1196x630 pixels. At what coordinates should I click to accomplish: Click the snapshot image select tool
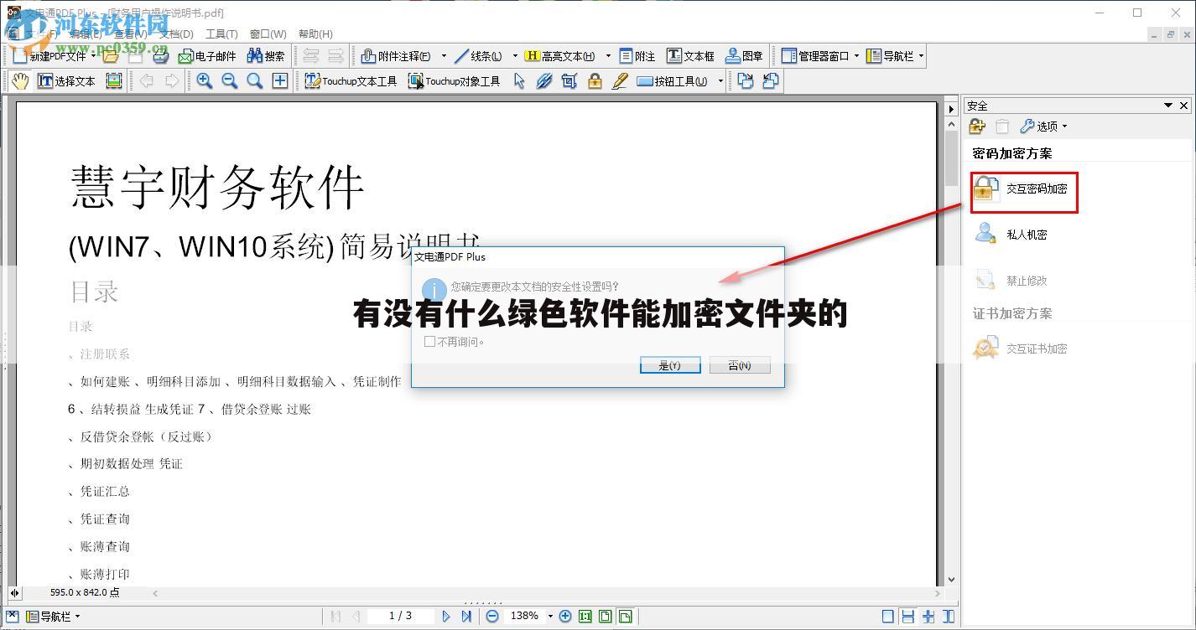[114, 81]
